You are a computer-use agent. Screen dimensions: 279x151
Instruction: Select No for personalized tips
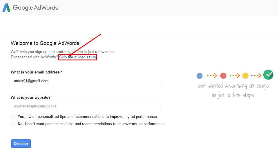[x=13, y=124]
